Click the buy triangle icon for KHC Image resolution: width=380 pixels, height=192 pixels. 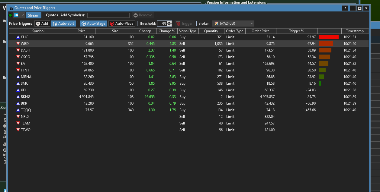tap(18, 37)
